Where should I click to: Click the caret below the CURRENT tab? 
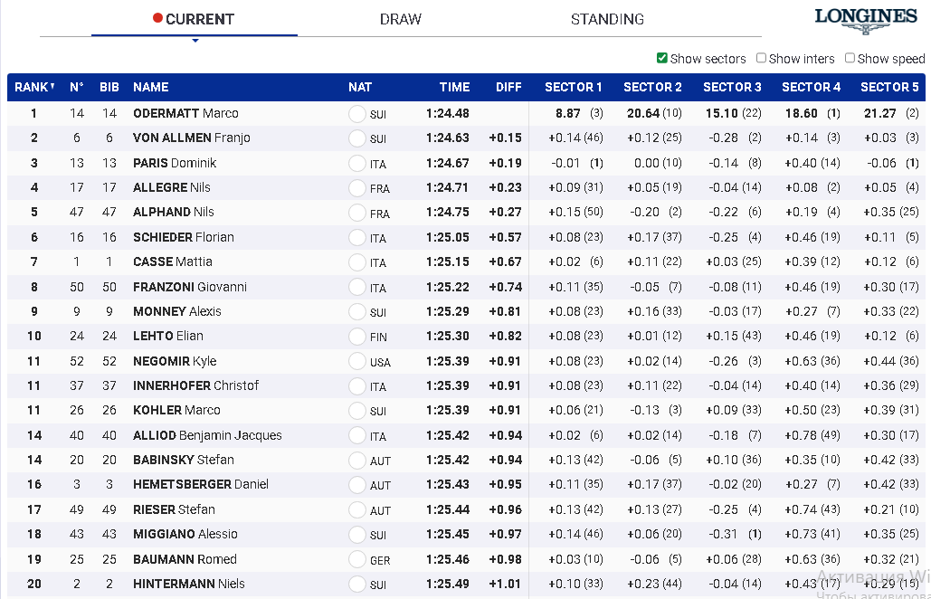tap(195, 41)
